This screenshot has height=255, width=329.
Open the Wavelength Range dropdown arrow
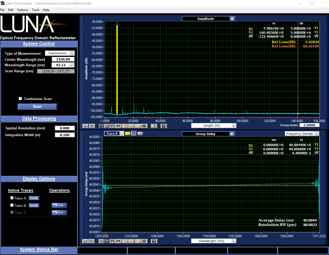coord(72,65)
